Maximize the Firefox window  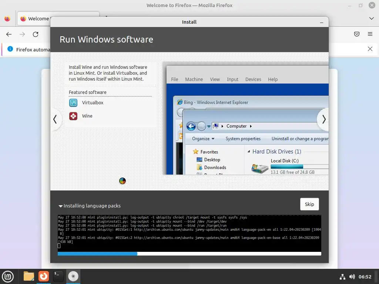click(x=360, y=5)
